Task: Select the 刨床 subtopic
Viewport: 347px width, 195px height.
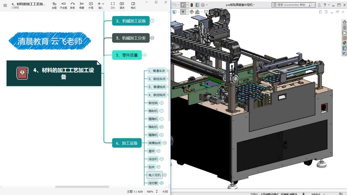Action: click(x=152, y=167)
